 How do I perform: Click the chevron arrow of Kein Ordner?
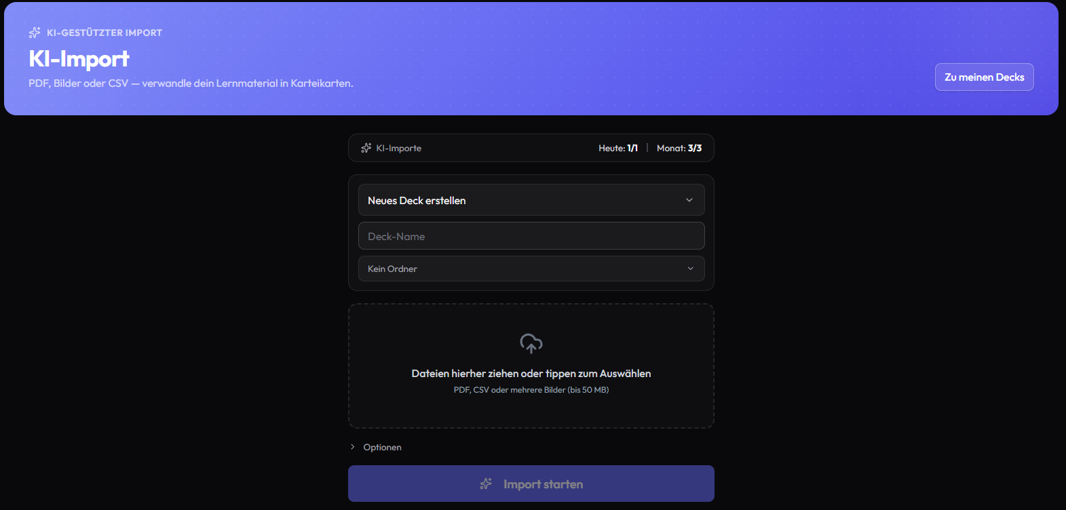coord(691,269)
